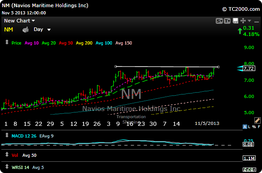This screenshot has height=173, width=262.
Task: Click the yellow NM ticker symbol
Action: 9,30
